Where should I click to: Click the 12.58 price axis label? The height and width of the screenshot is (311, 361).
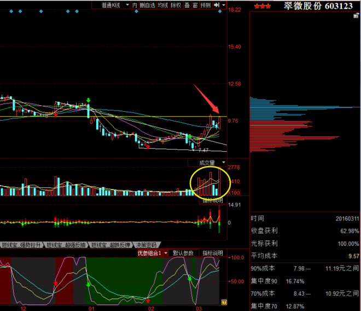tap(234, 84)
